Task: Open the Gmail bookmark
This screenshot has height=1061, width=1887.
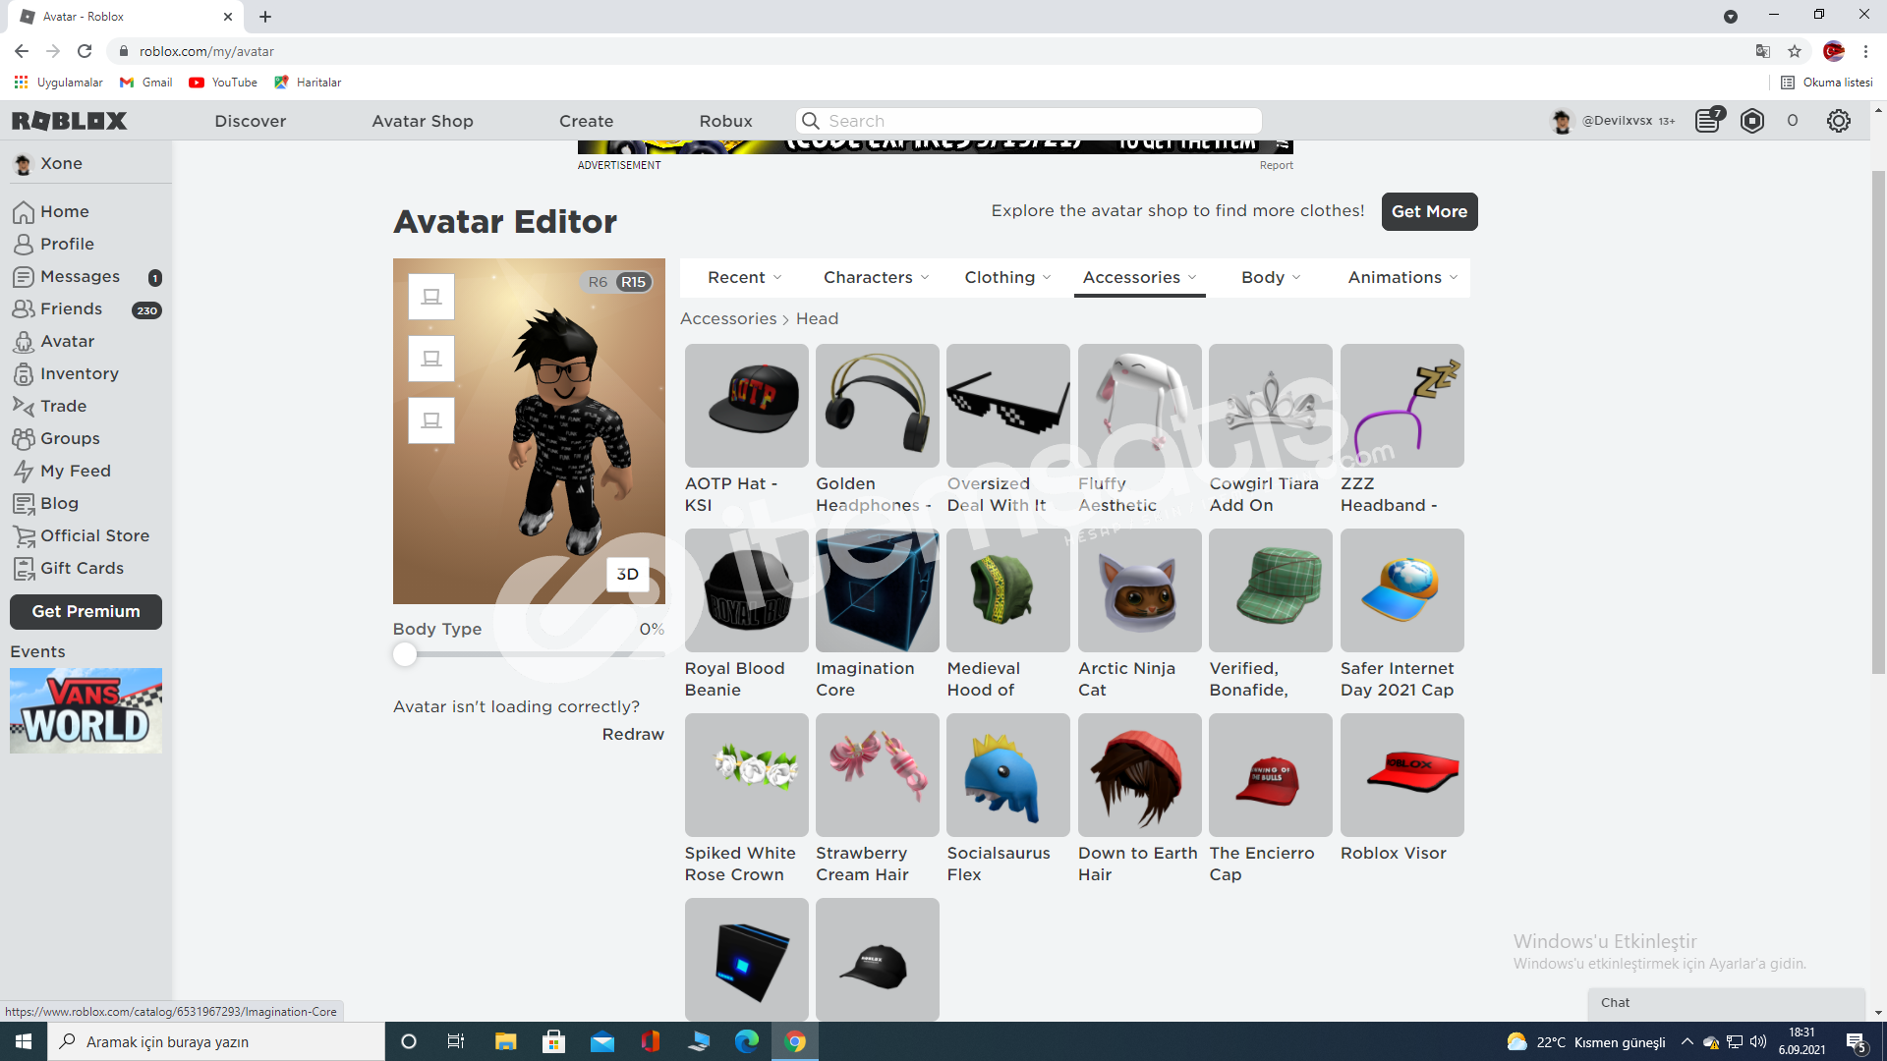Action: click(x=145, y=83)
